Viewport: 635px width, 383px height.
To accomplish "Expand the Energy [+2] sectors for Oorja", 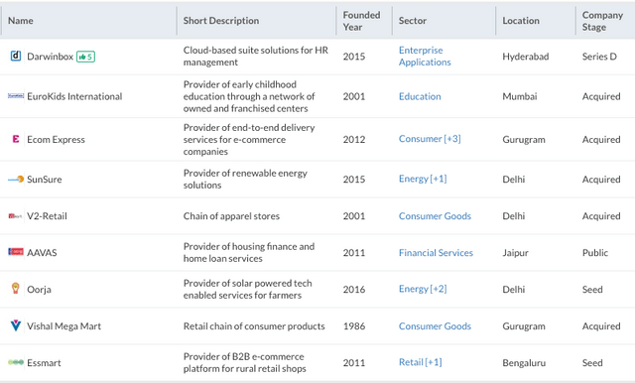I will coord(423,289).
